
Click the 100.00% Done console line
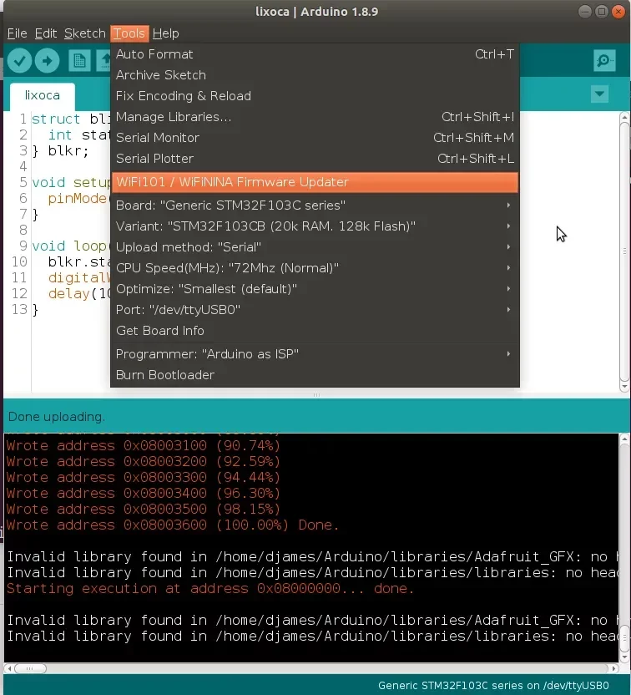point(173,525)
